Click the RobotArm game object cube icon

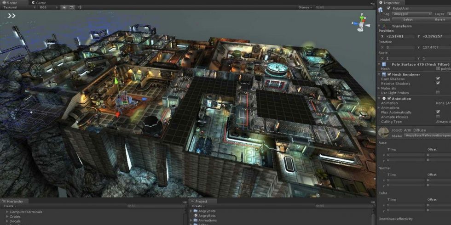(x=381, y=10)
